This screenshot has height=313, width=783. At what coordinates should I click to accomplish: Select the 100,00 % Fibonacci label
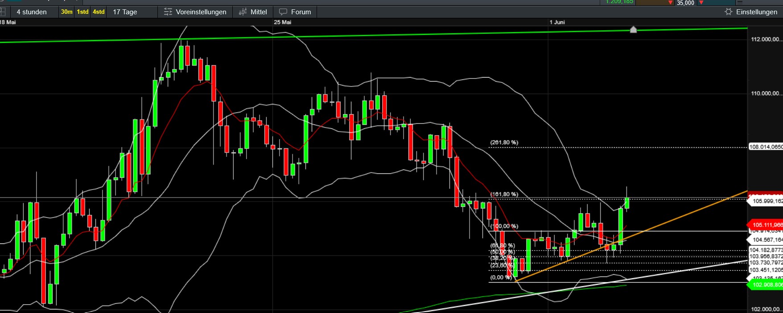pos(504,227)
